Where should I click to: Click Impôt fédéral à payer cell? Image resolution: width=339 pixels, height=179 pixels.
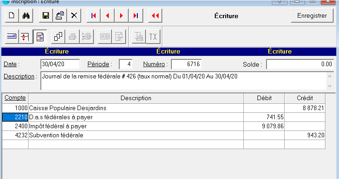(x=136, y=126)
